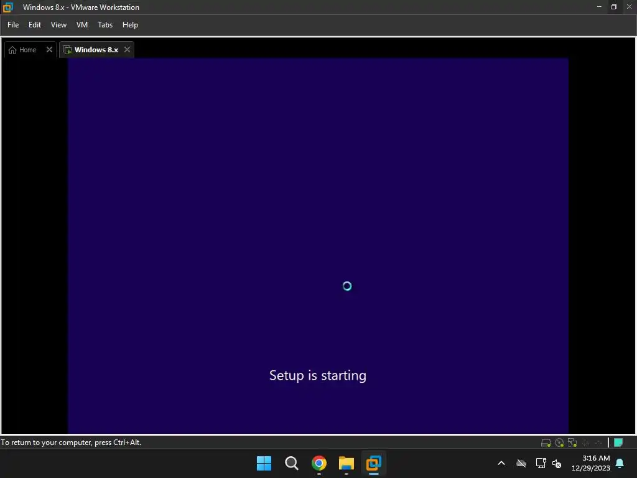Close the Home tab
The width and height of the screenshot is (637, 478).
click(x=49, y=49)
